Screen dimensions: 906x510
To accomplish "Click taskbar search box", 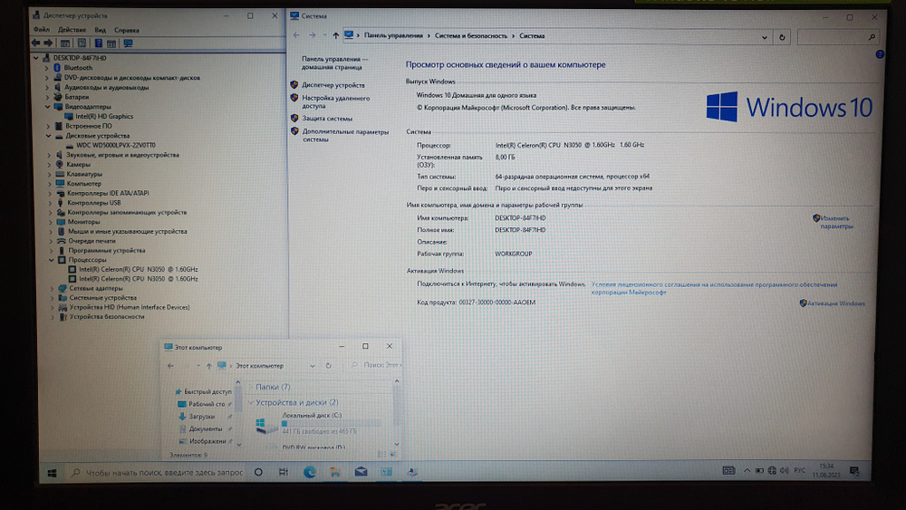I will (157, 473).
